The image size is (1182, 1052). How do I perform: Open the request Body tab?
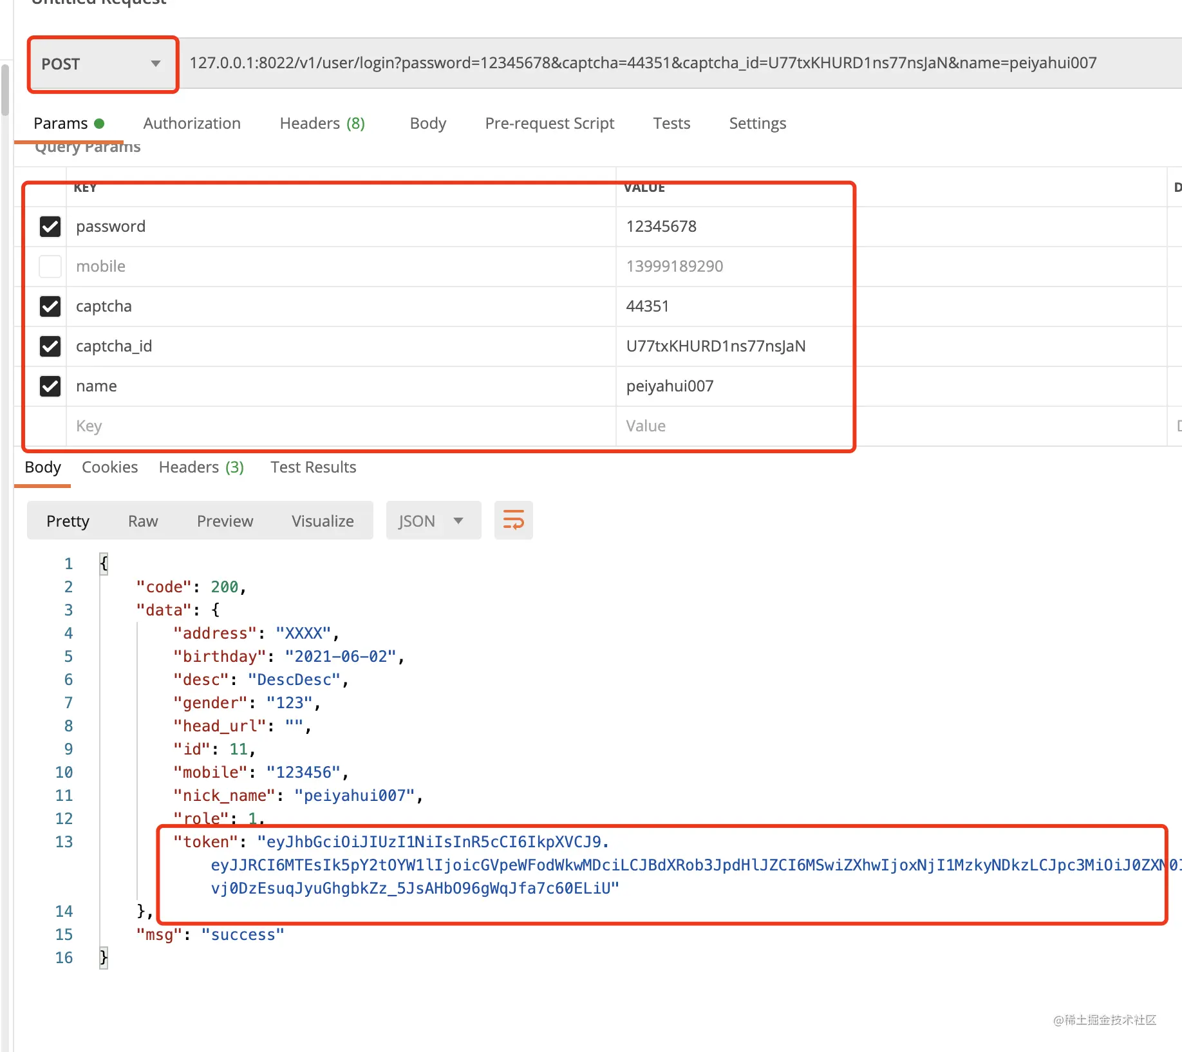click(427, 123)
